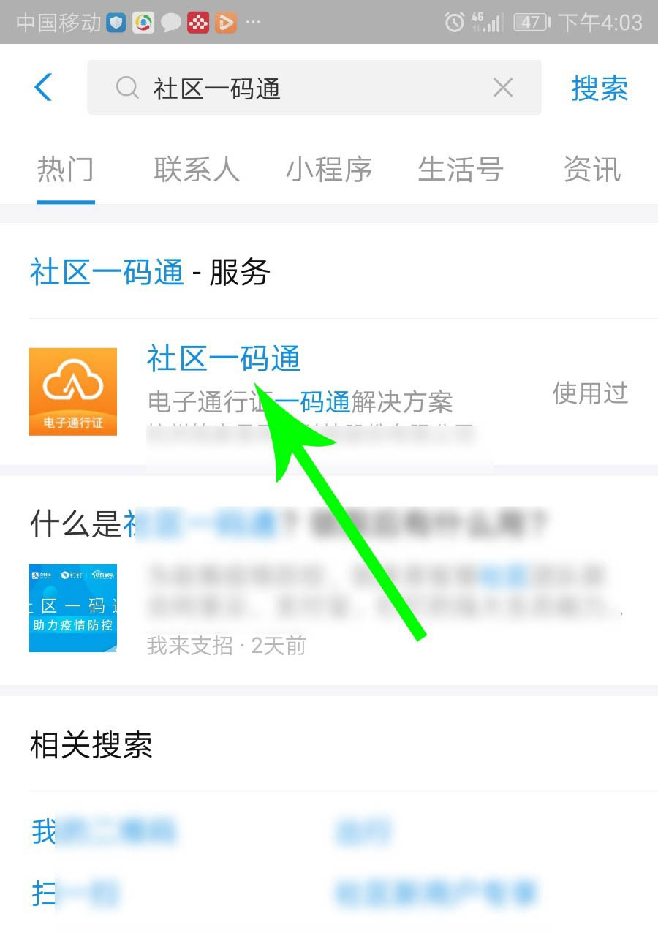The width and height of the screenshot is (658, 933).
Task: Switch to the 资讯 tab
Action: (x=592, y=170)
